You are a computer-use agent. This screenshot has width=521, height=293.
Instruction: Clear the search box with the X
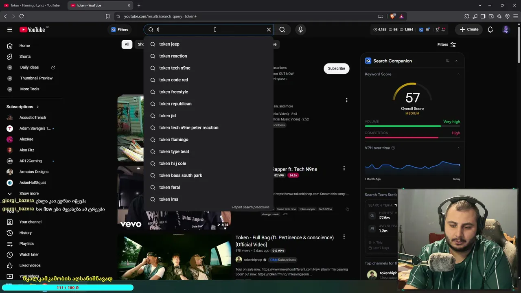point(269,29)
